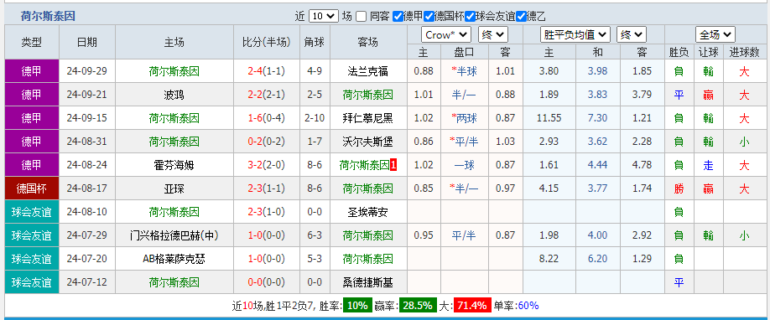Open the 胜平负均值 dropdown
The width and height of the screenshot is (770, 320).
pos(575,35)
